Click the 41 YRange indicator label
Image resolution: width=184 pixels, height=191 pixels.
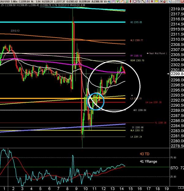148,162
